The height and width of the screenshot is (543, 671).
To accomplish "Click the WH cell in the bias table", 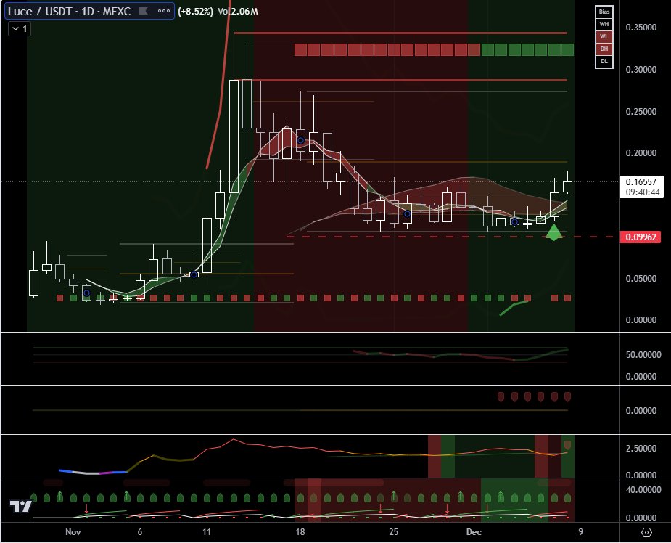I will click(x=604, y=24).
